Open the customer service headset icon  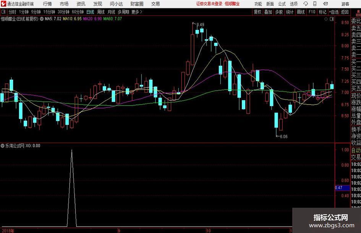click(306, 4)
